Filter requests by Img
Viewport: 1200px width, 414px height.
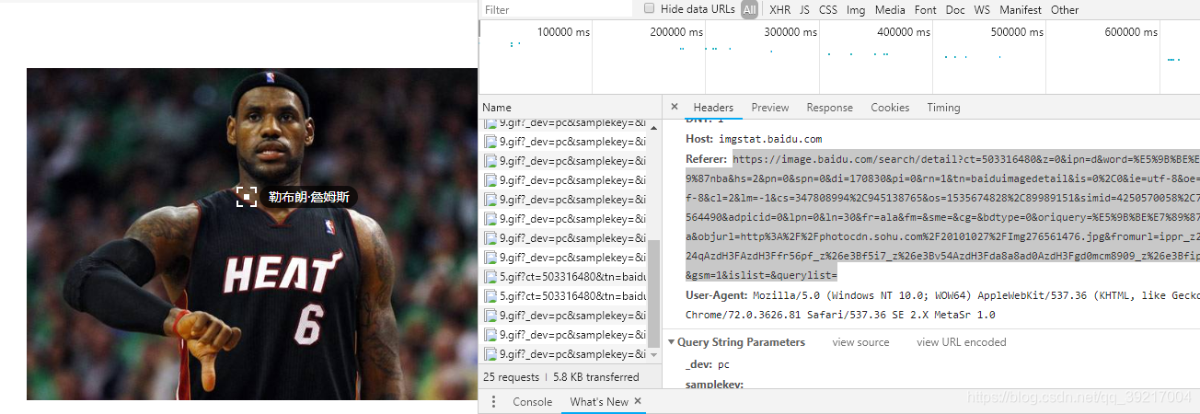[x=856, y=9]
